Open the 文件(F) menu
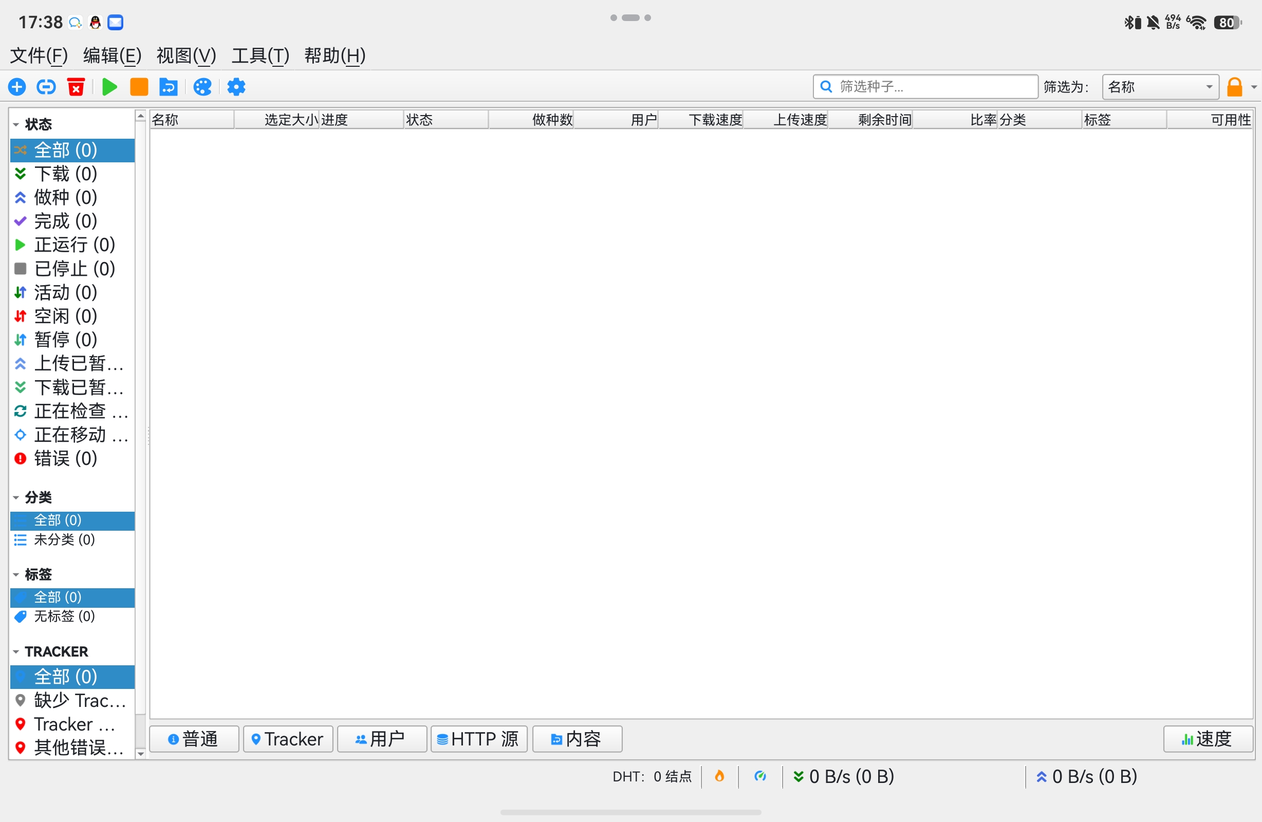Viewport: 1262px width, 822px height. [39, 55]
